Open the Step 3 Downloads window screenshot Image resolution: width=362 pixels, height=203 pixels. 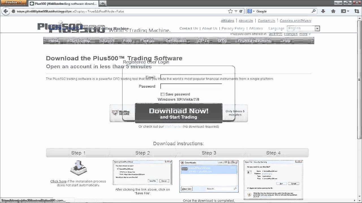point(209,176)
